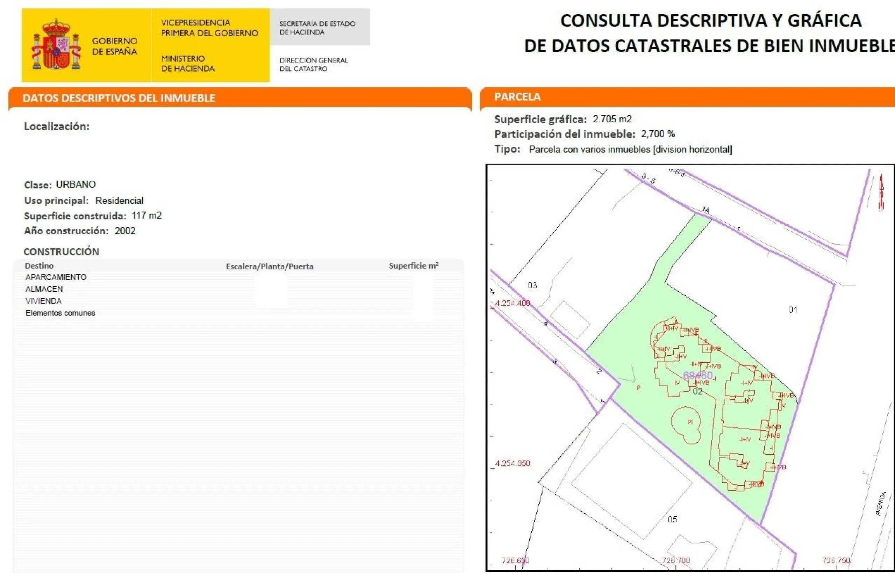Viewport: 895px width, 573px height.
Task: Click coordinate label '4.254.400'
Action: [512, 303]
